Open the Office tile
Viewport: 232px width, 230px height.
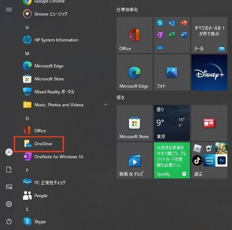click(135, 35)
